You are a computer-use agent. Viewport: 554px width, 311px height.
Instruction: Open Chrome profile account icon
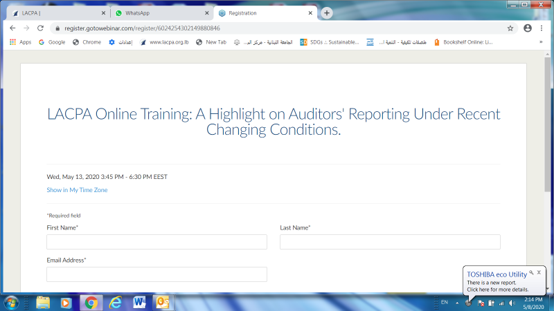tap(528, 28)
